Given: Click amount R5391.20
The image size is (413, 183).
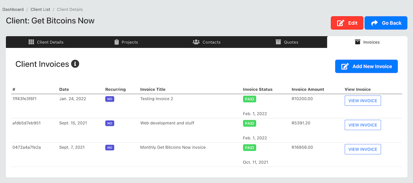Looking at the screenshot, I should point(301,123).
